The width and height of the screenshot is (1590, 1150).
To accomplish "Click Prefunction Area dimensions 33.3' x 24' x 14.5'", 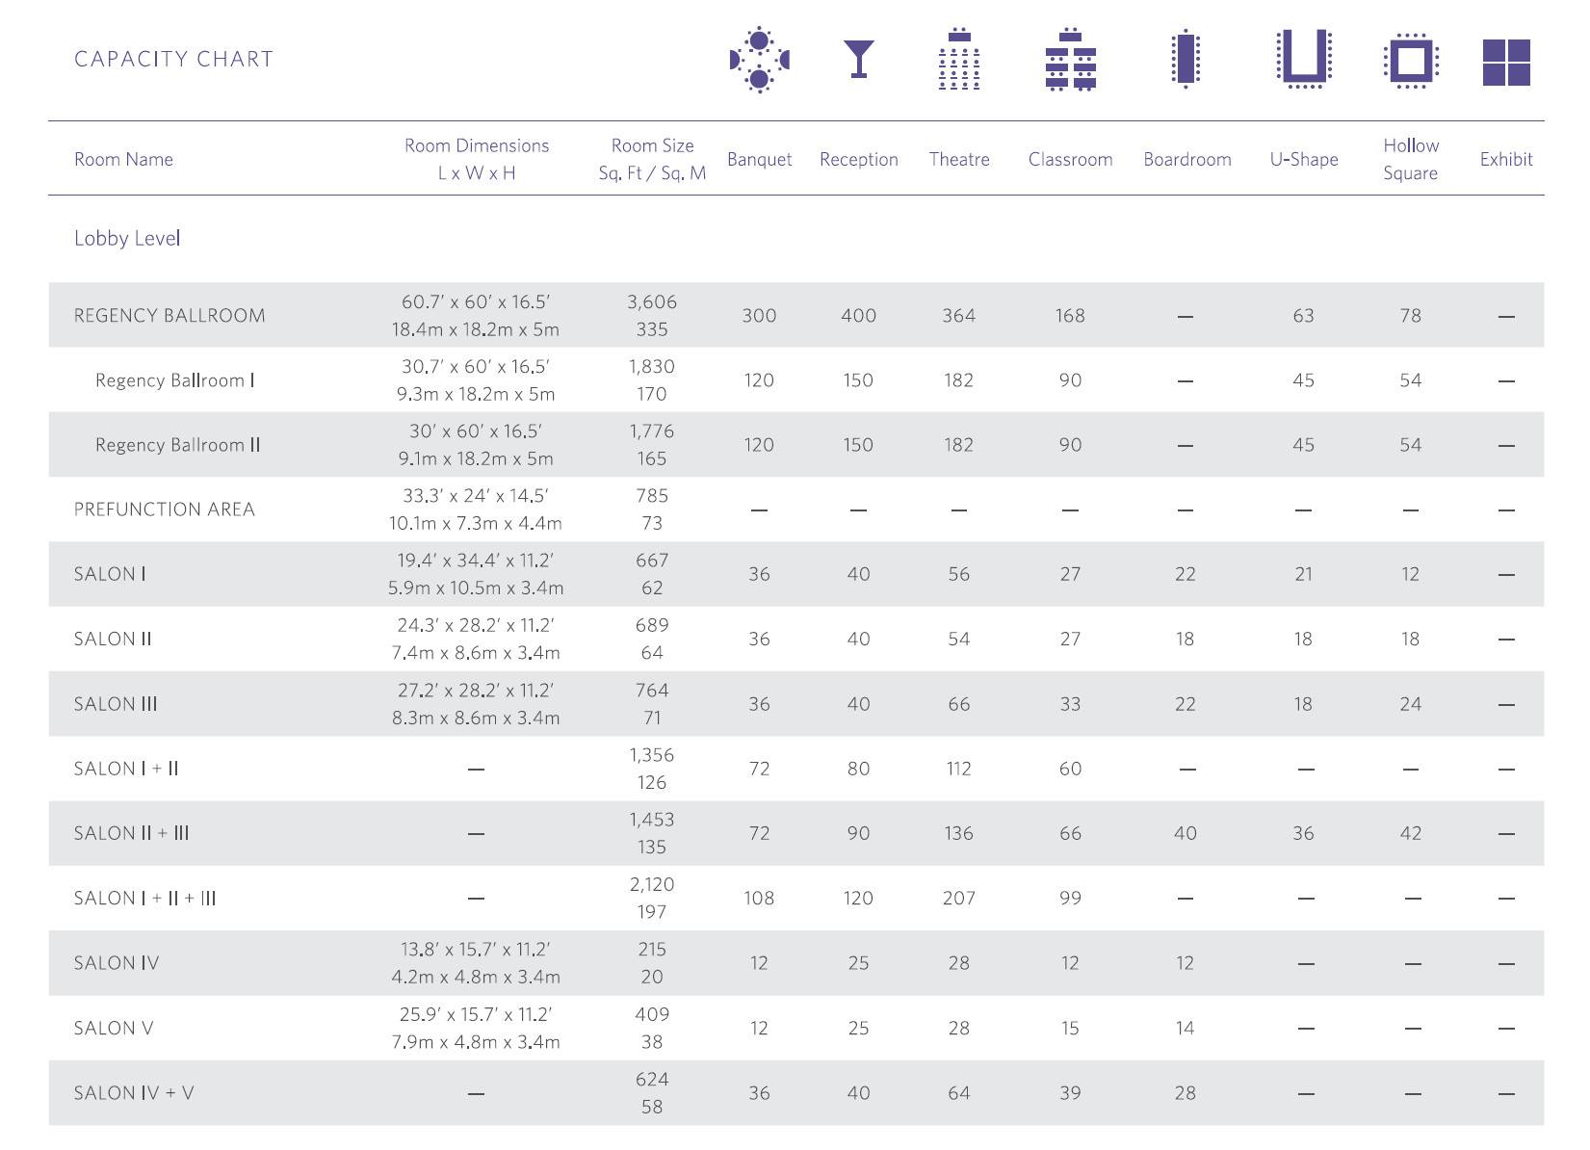I will pyautogui.click(x=476, y=495).
